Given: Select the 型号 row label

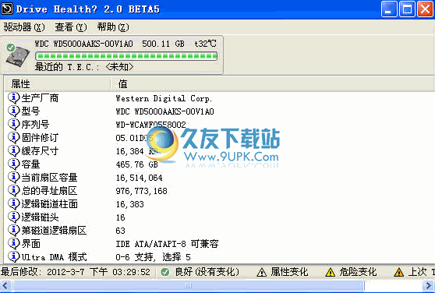Looking at the screenshot, I should [x=31, y=111].
